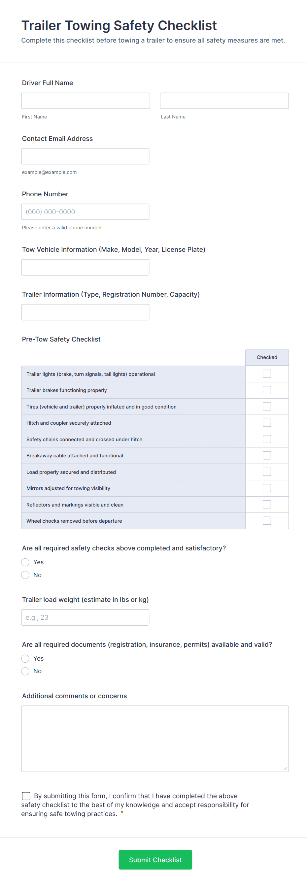Check the Trailer lights operational checkbox

[267, 374]
